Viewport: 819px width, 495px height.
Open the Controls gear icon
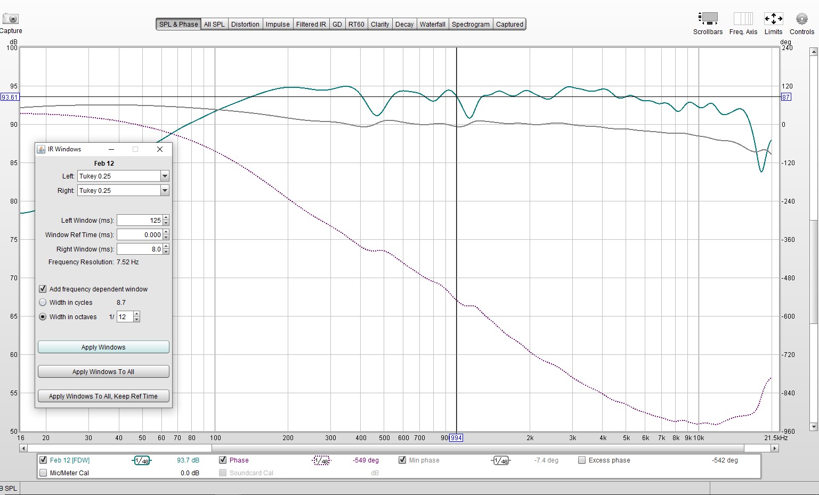point(802,19)
